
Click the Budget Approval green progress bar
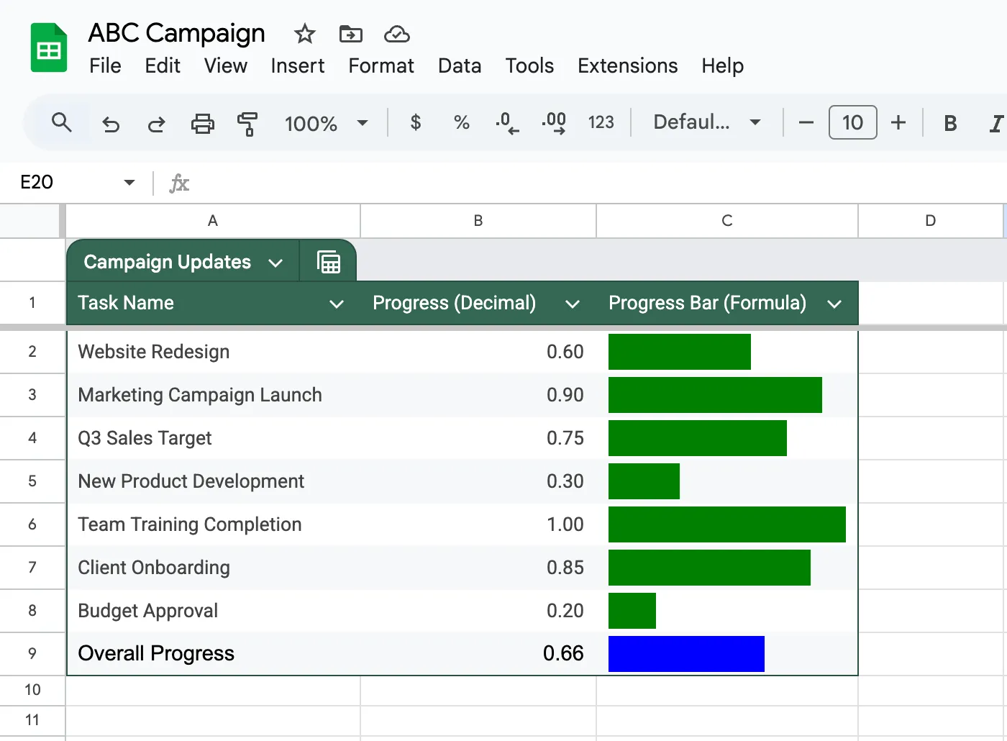point(632,611)
